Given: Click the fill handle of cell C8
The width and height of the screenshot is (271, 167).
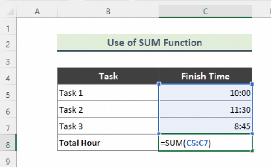Looking at the screenshot, I should pos(252,151).
